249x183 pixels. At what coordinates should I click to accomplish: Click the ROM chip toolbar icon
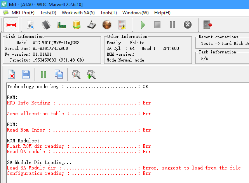click(x=46, y=25)
